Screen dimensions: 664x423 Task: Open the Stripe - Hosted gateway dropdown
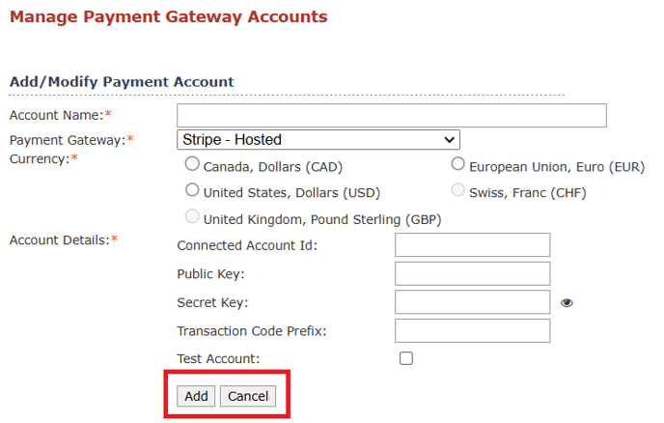click(318, 139)
